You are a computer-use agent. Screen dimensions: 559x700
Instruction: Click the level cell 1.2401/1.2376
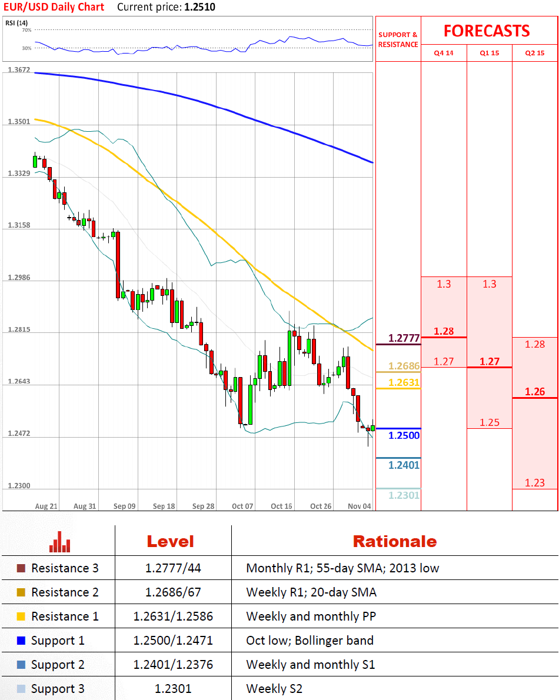pos(173,665)
